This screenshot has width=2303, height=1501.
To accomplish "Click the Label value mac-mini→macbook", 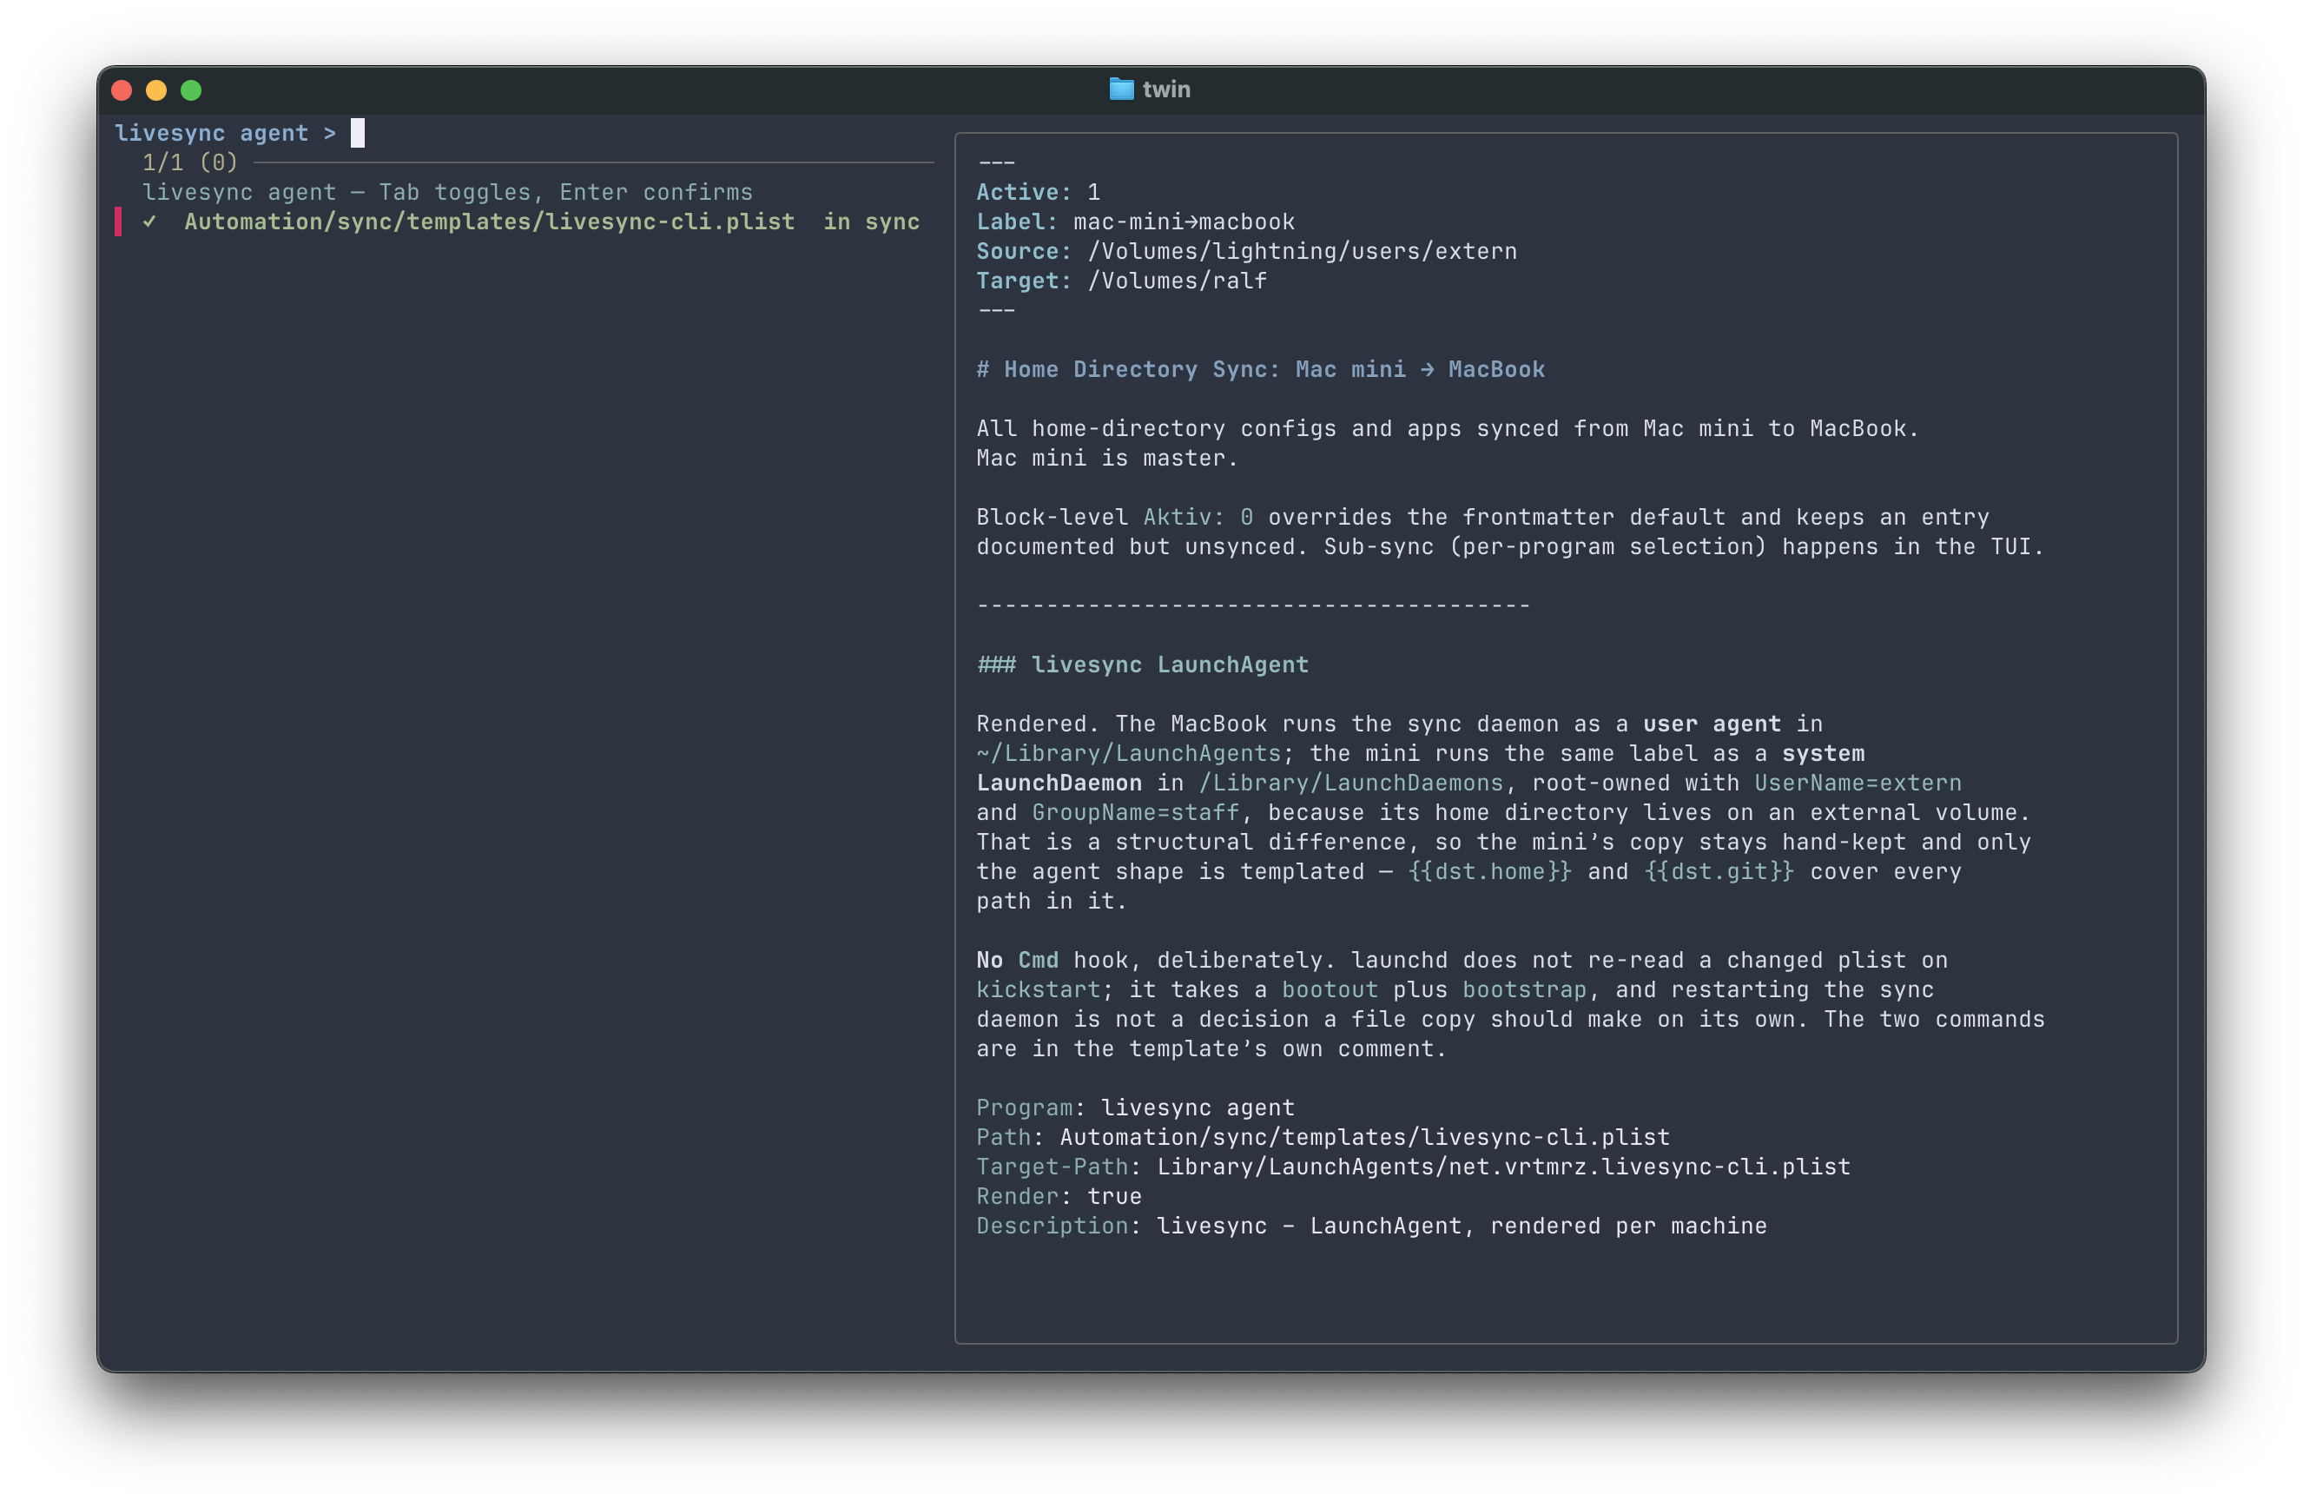I will pyautogui.click(x=1184, y=222).
